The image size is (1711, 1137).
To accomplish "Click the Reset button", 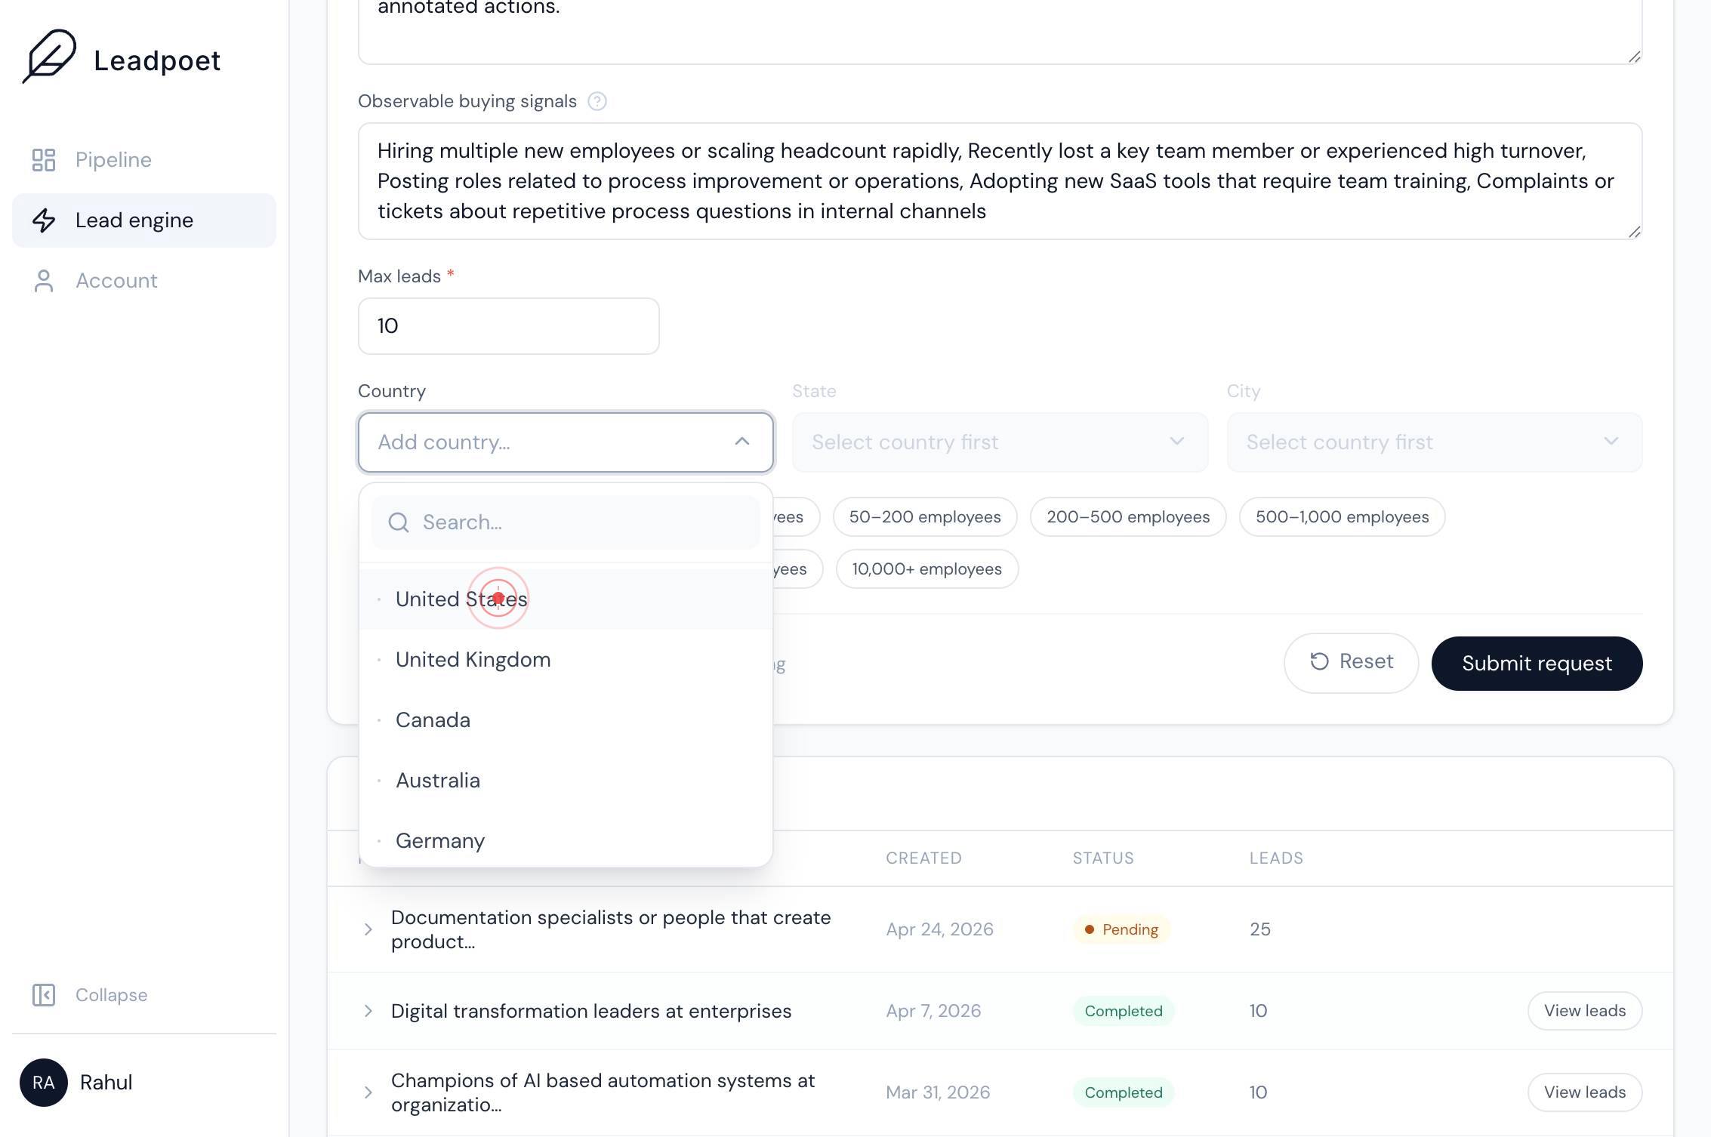I will 1351,662.
